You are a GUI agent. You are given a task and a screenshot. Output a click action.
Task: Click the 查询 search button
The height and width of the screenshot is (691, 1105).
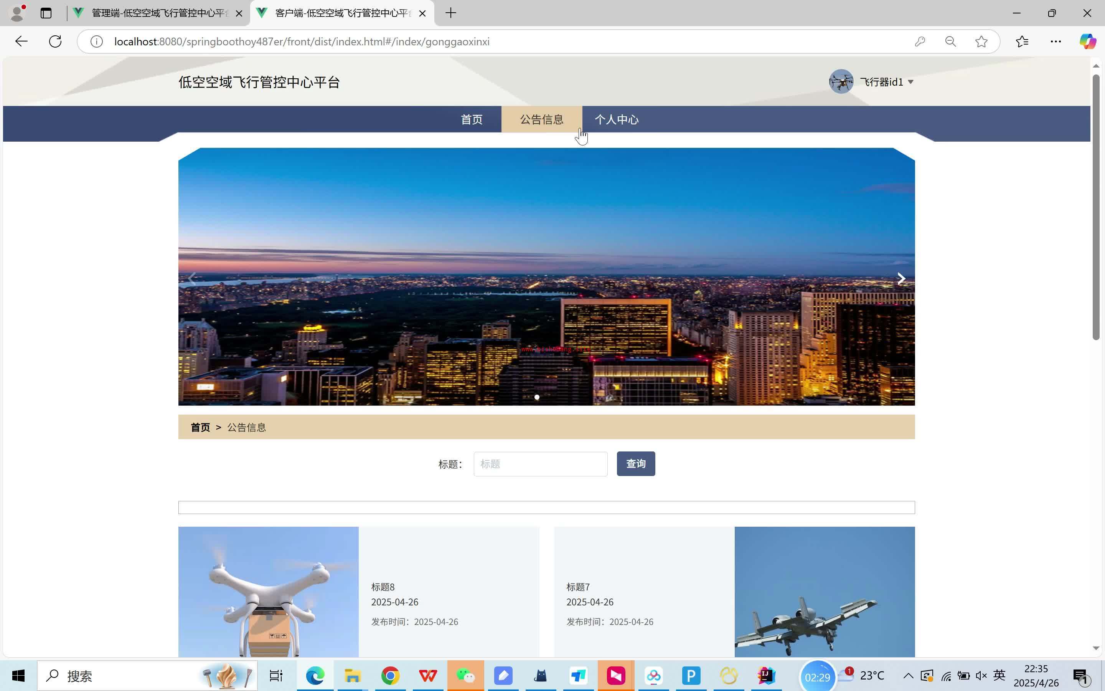click(x=636, y=464)
